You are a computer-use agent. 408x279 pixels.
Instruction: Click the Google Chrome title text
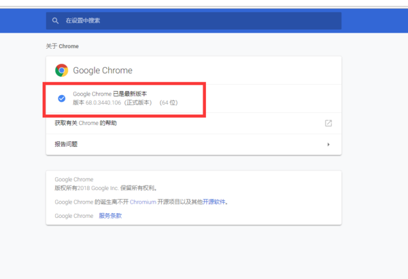coord(103,71)
